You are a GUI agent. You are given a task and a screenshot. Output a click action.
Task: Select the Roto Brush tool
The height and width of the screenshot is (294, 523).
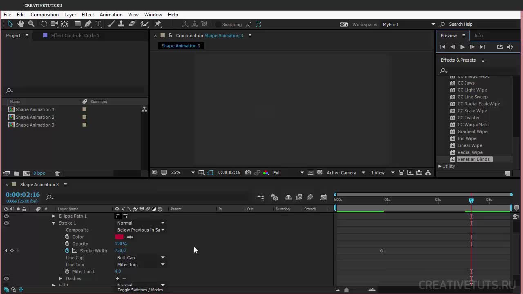145,24
